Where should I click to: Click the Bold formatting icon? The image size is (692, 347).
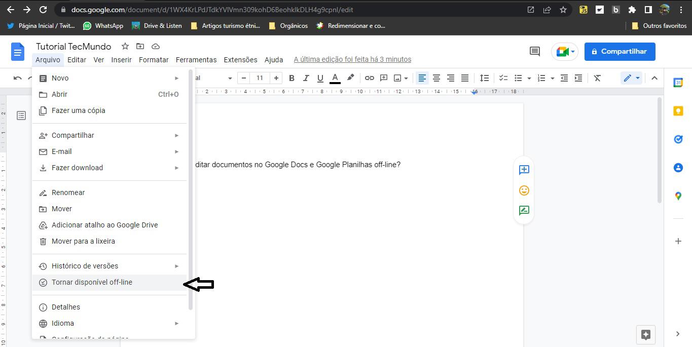tap(292, 78)
